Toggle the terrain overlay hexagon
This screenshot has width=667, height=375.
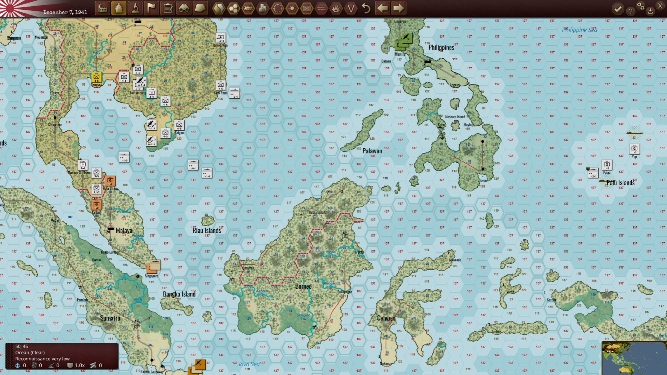pos(219,8)
